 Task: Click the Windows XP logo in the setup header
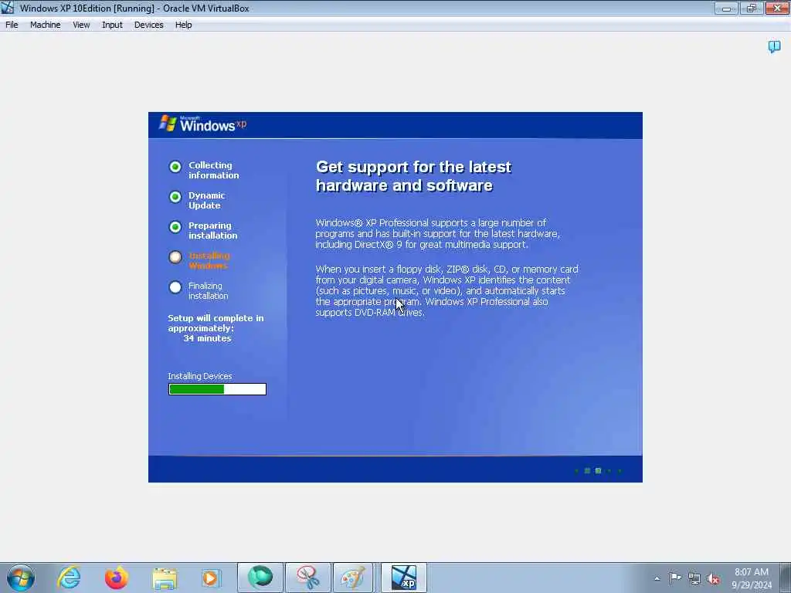202,124
